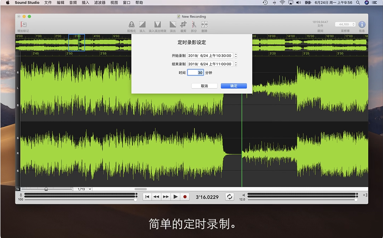Click the start recording (开始录制) time stepper

coord(236,56)
